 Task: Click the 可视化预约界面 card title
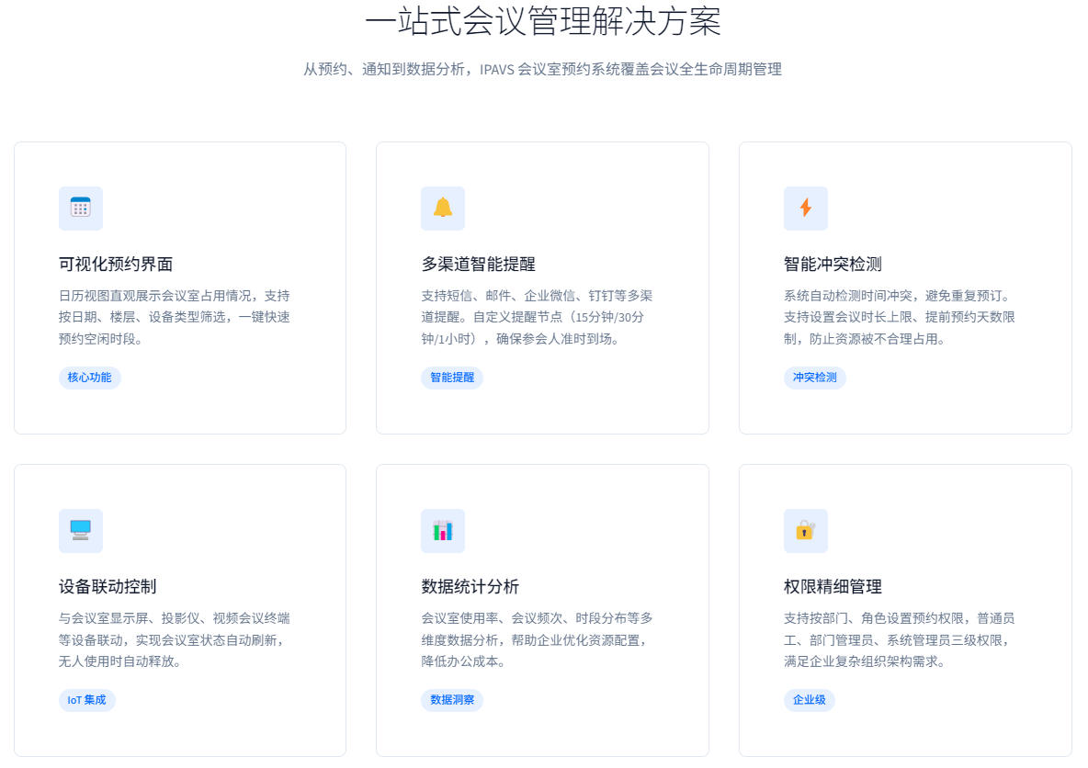(116, 265)
